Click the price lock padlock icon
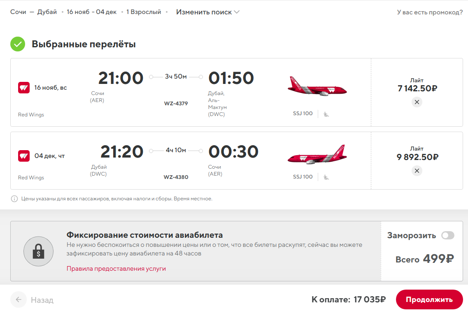The image size is (468, 311). (x=39, y=251)
